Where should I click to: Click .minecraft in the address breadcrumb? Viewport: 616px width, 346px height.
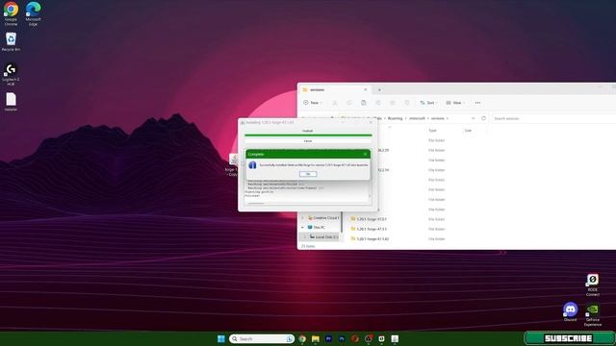417,118
